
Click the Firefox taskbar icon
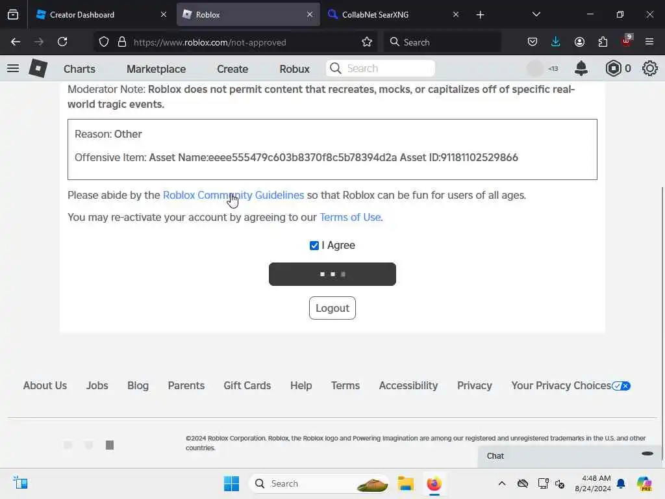(x=434, y=483)
